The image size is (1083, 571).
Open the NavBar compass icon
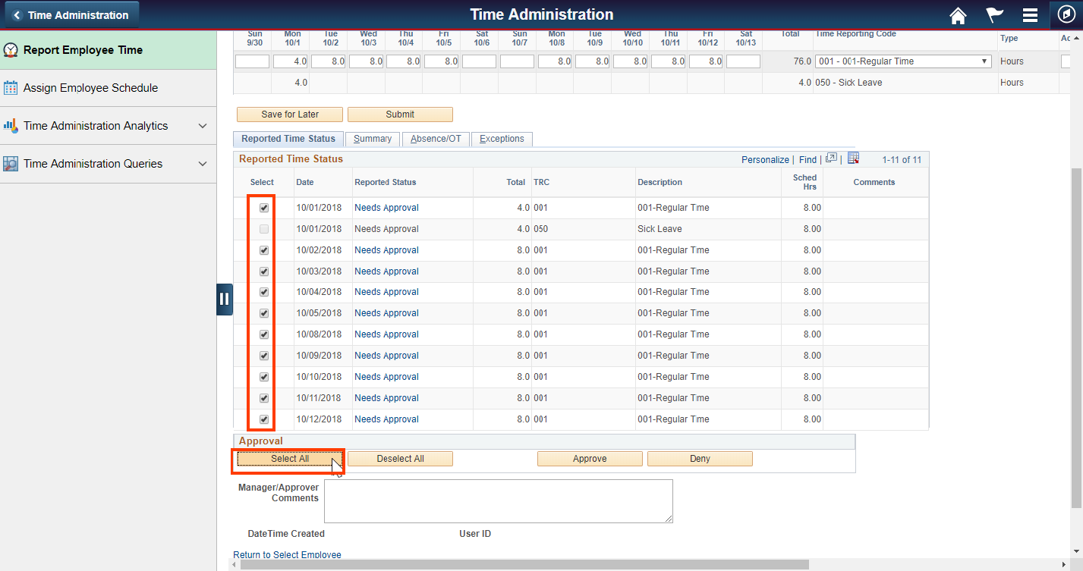pos(1066,15)
